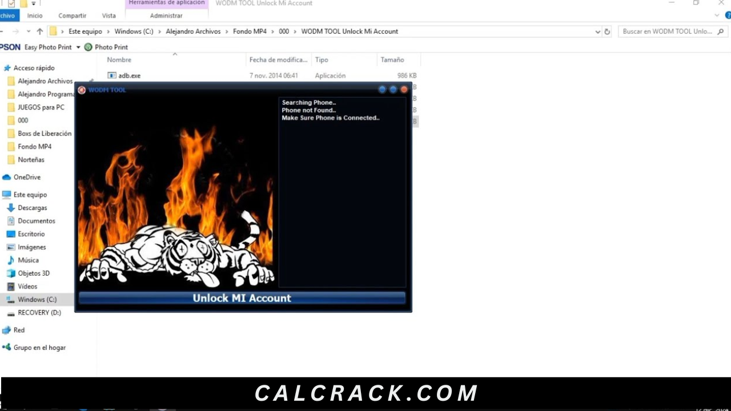The image size is (731, 411).
Task: Open the Red network icon
Action: (x=7, y=330)
